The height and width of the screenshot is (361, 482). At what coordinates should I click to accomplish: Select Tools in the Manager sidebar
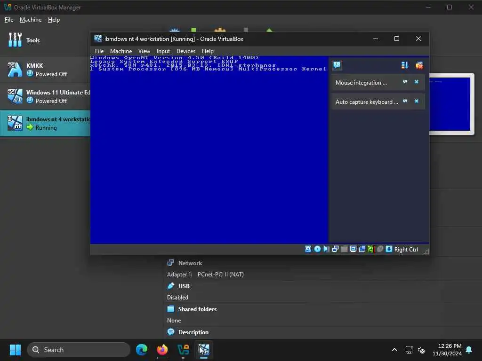[45, 40]
